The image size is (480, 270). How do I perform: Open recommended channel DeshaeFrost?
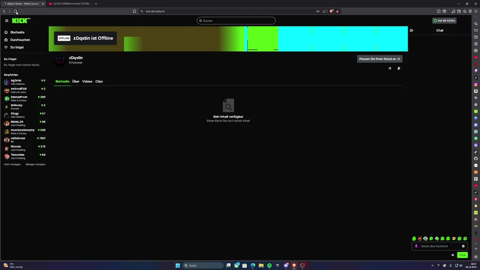pos(24,99)
